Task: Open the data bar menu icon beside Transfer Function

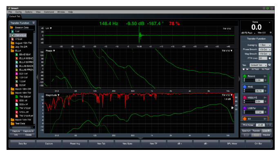Action: [x=33, y=23]
